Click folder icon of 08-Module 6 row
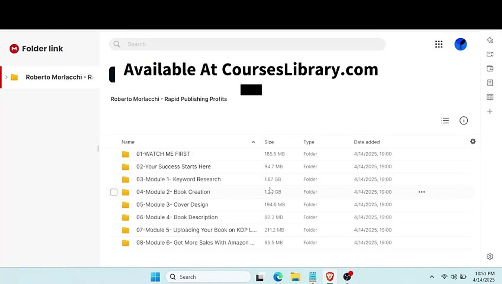The image size is (502, 284). tap(126, 243)
